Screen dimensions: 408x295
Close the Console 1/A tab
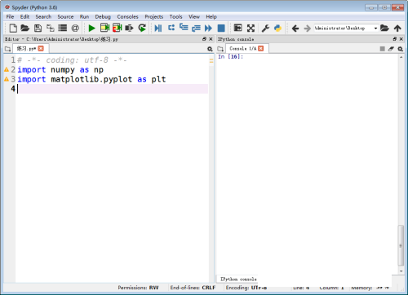260,48
